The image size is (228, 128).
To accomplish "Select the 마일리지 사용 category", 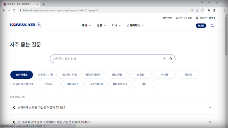I will [x=45, y=75].
